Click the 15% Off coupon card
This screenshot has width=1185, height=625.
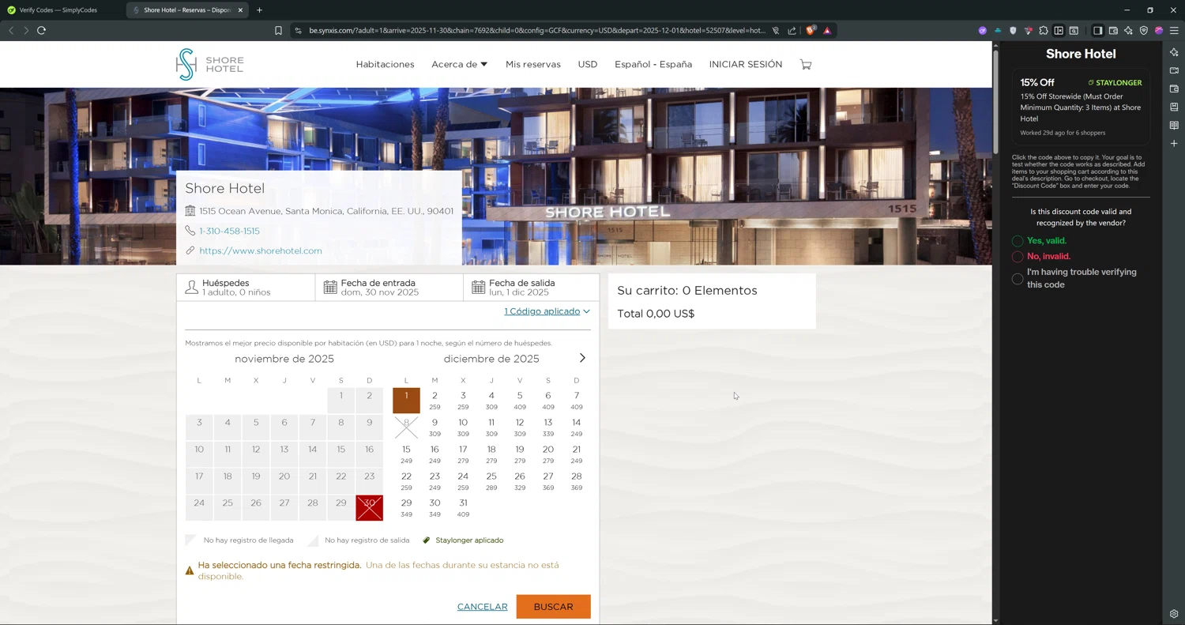(x=1081, y=107)
